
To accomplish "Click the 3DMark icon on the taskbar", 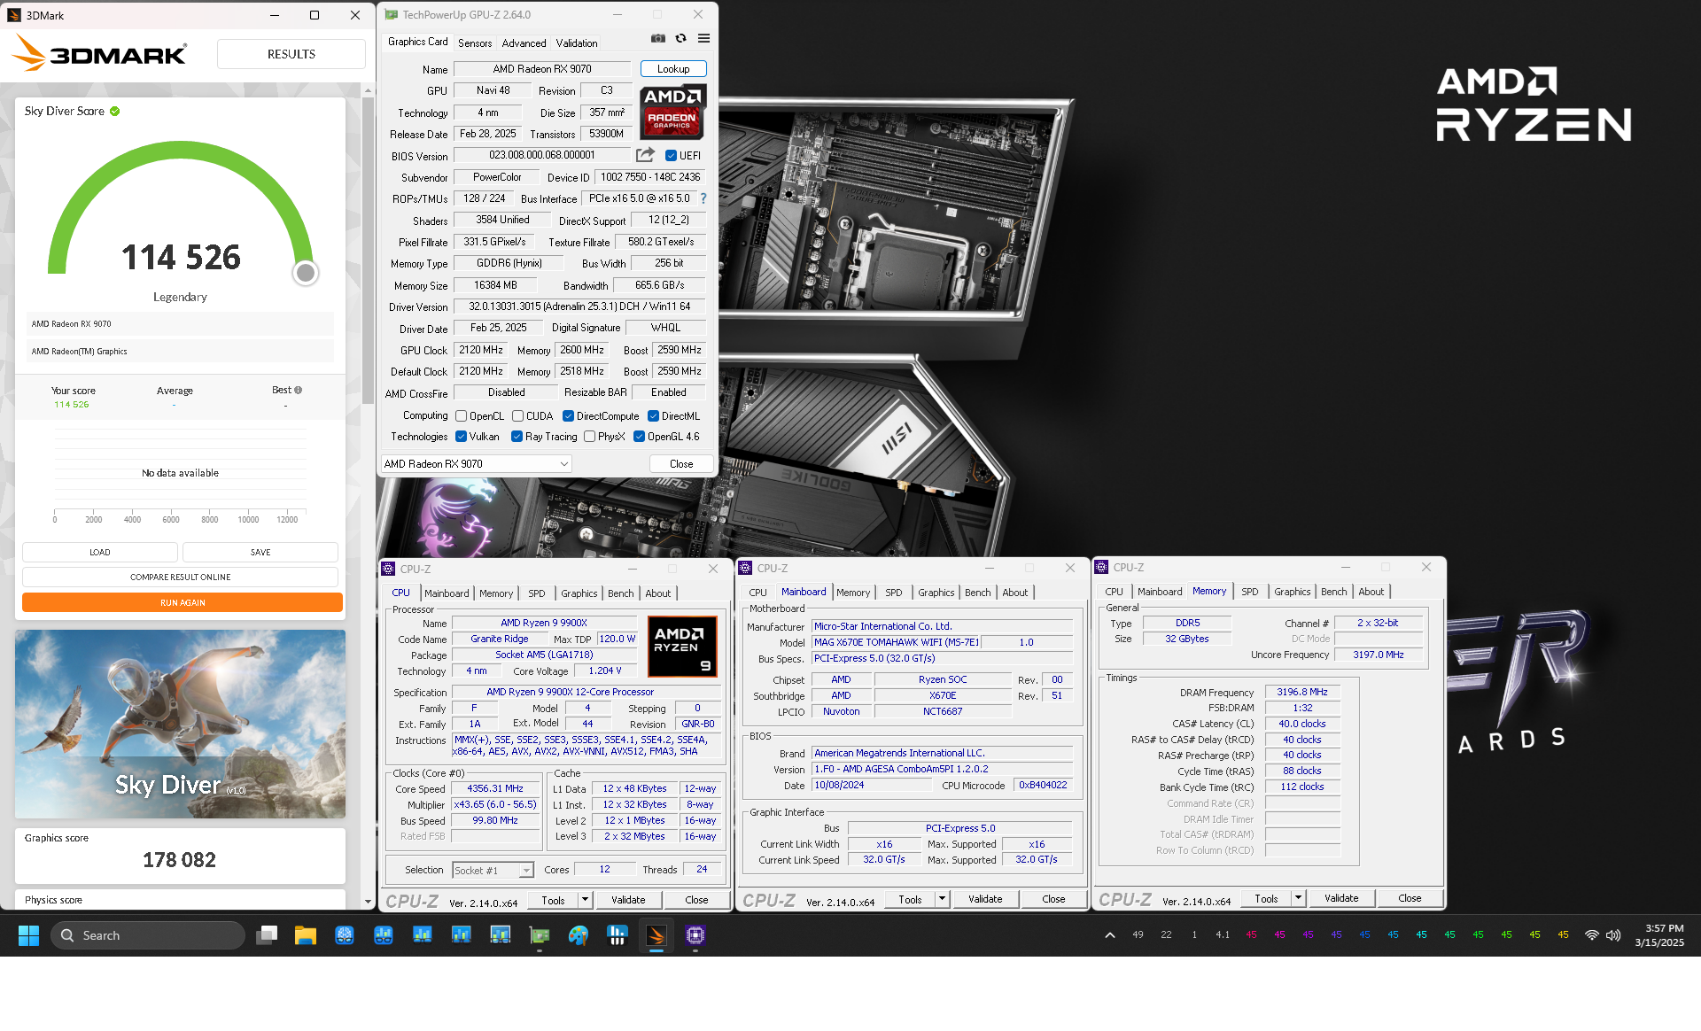I will coord(656,935).
